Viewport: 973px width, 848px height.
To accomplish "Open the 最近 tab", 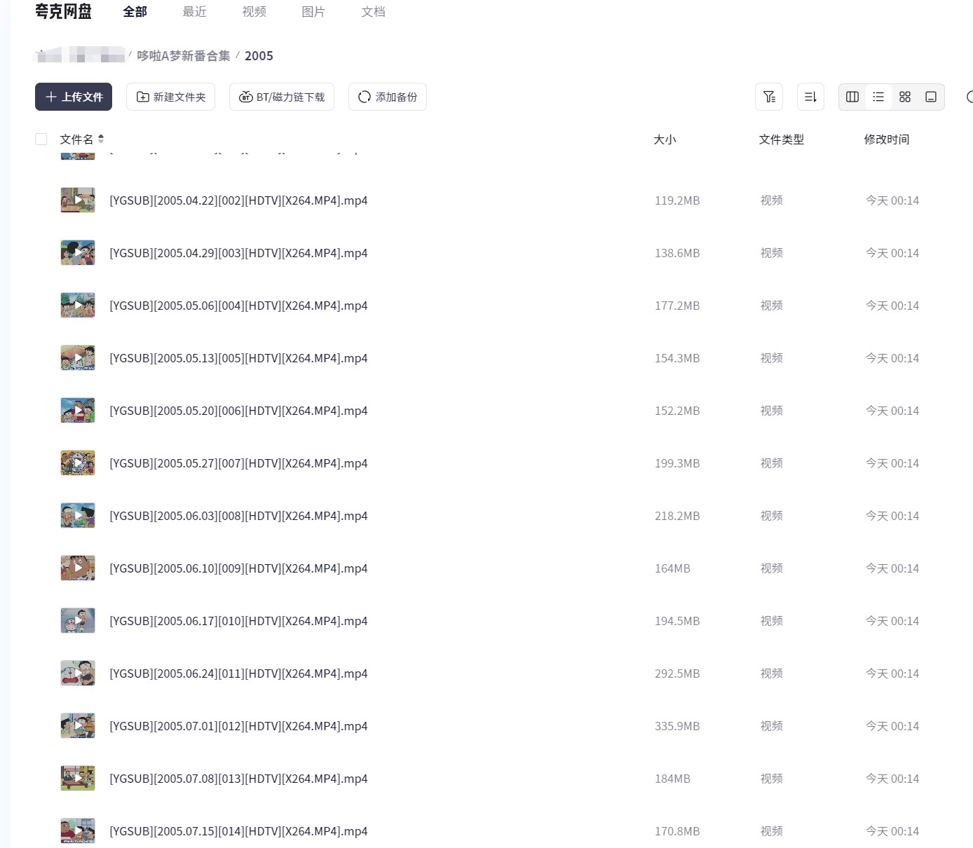I will click(x=195, y=12).
